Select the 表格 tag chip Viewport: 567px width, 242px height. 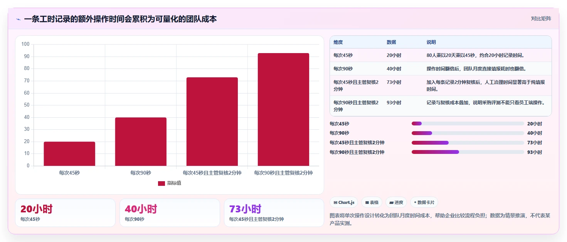[372, 202]
